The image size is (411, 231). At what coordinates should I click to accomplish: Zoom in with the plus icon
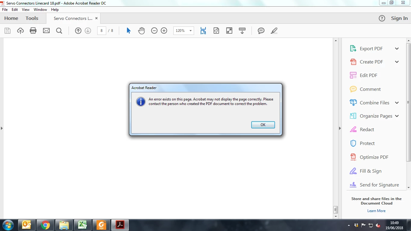click(x=164, y=31)
